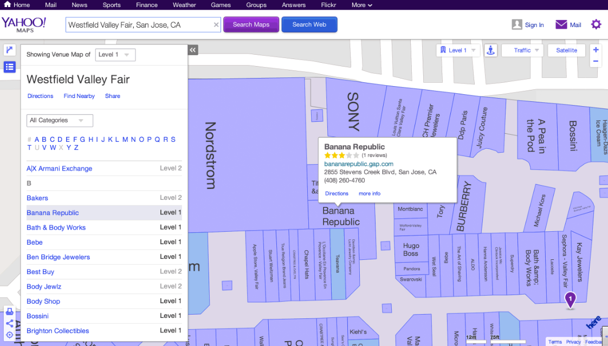Select Body Shop in store list
Viewport: 608px width, 346px height.
tap(43, 301)
